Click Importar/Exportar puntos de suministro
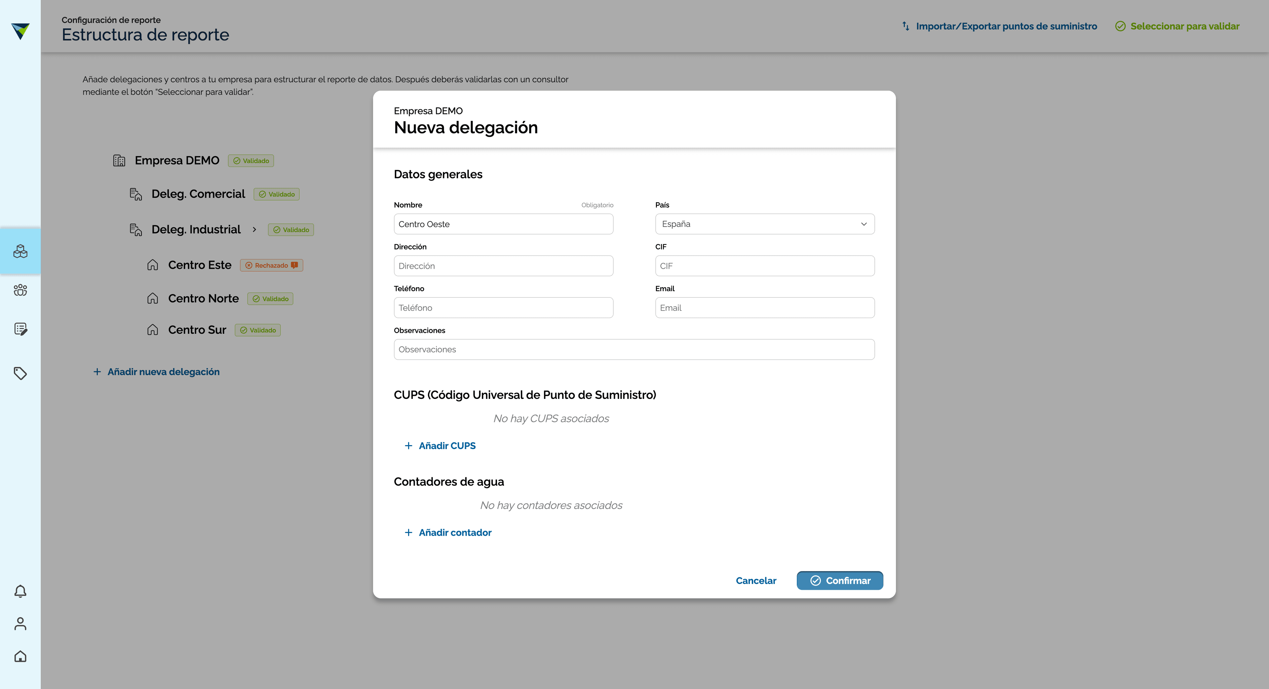 pyautogui.click(x=999, y=26)
